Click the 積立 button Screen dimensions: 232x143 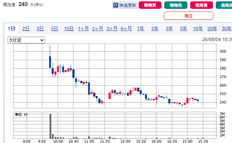point(188,16)
